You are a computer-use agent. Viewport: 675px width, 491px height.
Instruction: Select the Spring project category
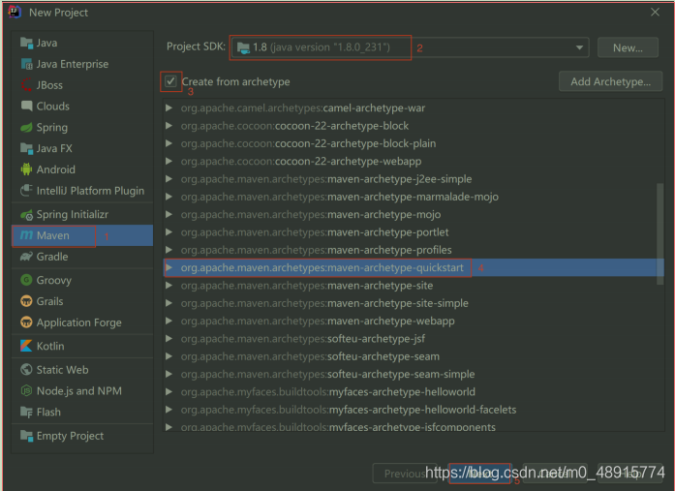82,128
